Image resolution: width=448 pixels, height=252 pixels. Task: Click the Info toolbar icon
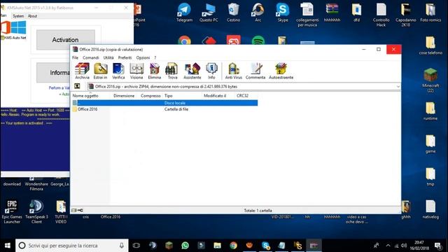pyautogui.click(x=211, y=71)
